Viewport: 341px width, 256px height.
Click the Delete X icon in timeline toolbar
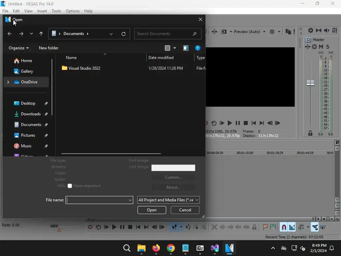click(214, 227)
